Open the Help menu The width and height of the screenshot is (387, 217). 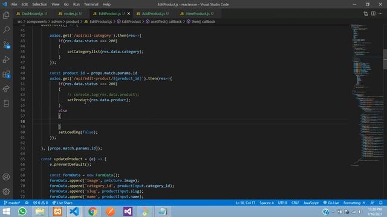[x=106, y=4]
